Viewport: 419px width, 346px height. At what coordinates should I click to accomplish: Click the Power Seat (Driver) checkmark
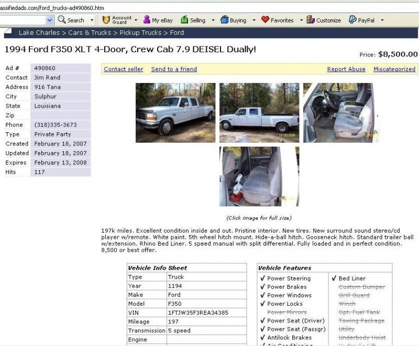(262, 320)
